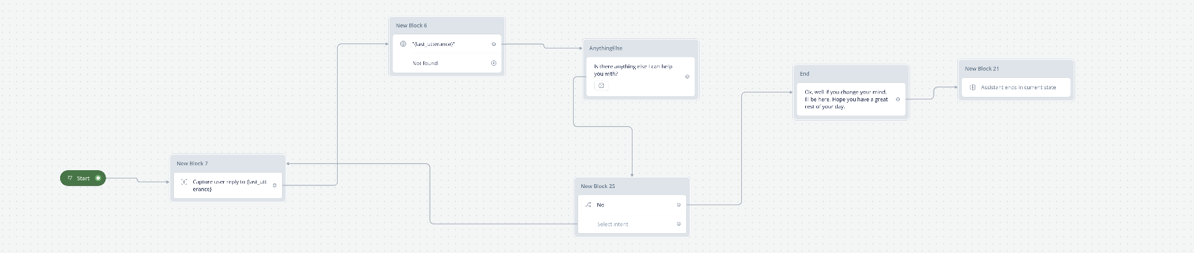Viewport: 1194px width, 253px height.
Task: Click the End block title
Action: (805, 74)
